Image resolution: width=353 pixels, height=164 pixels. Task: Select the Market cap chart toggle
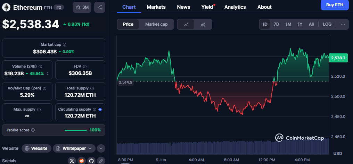pos(156,24)
